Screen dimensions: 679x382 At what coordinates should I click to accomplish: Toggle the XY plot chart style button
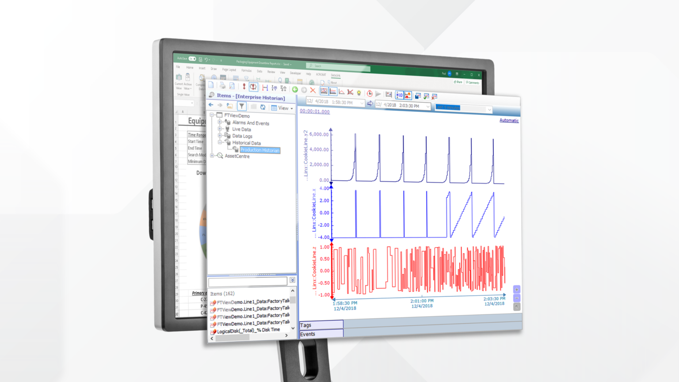coord(324,91)
